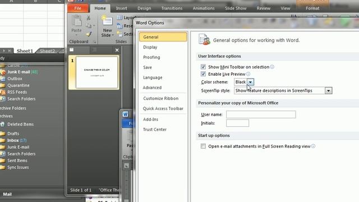Expand the Copy button dropdown arrow
359x202 pixels.
[94, 26]
